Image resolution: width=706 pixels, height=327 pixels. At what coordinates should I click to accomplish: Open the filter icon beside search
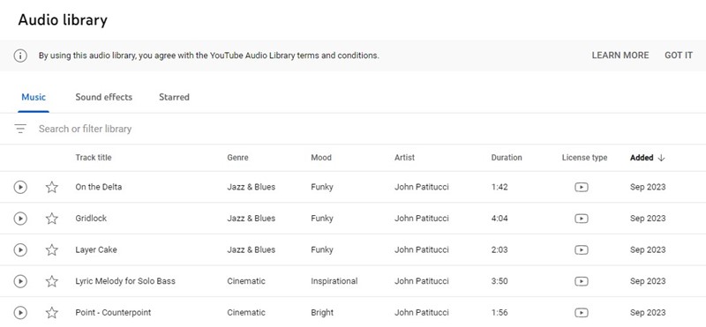[x=20, y=129]
